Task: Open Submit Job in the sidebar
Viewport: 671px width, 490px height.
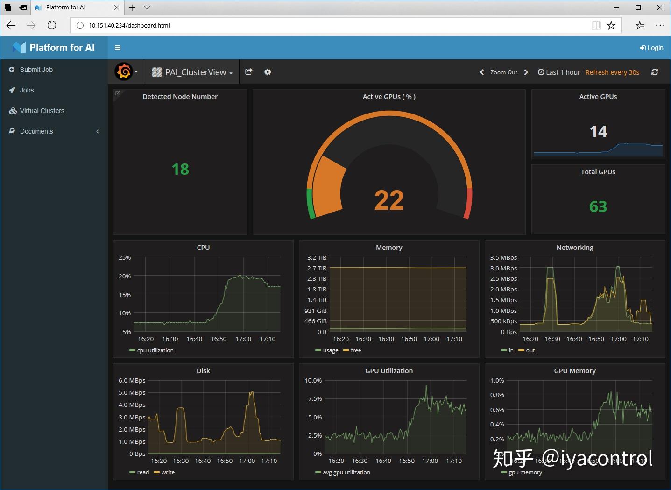Action: (x=36, y=70)
